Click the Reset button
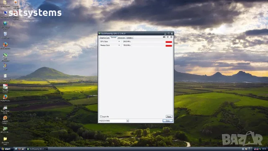 click(169, 117)
